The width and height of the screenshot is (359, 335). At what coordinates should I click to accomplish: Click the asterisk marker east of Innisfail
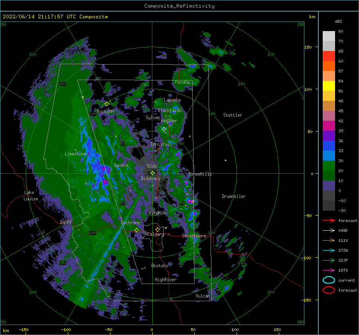(189, 137)
